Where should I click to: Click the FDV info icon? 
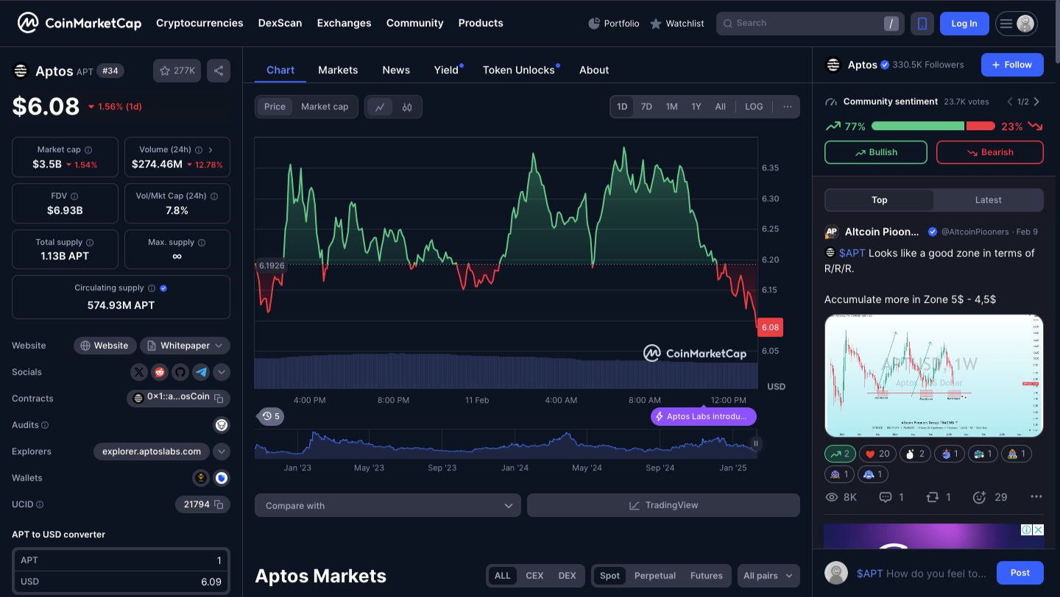[74, 196]
